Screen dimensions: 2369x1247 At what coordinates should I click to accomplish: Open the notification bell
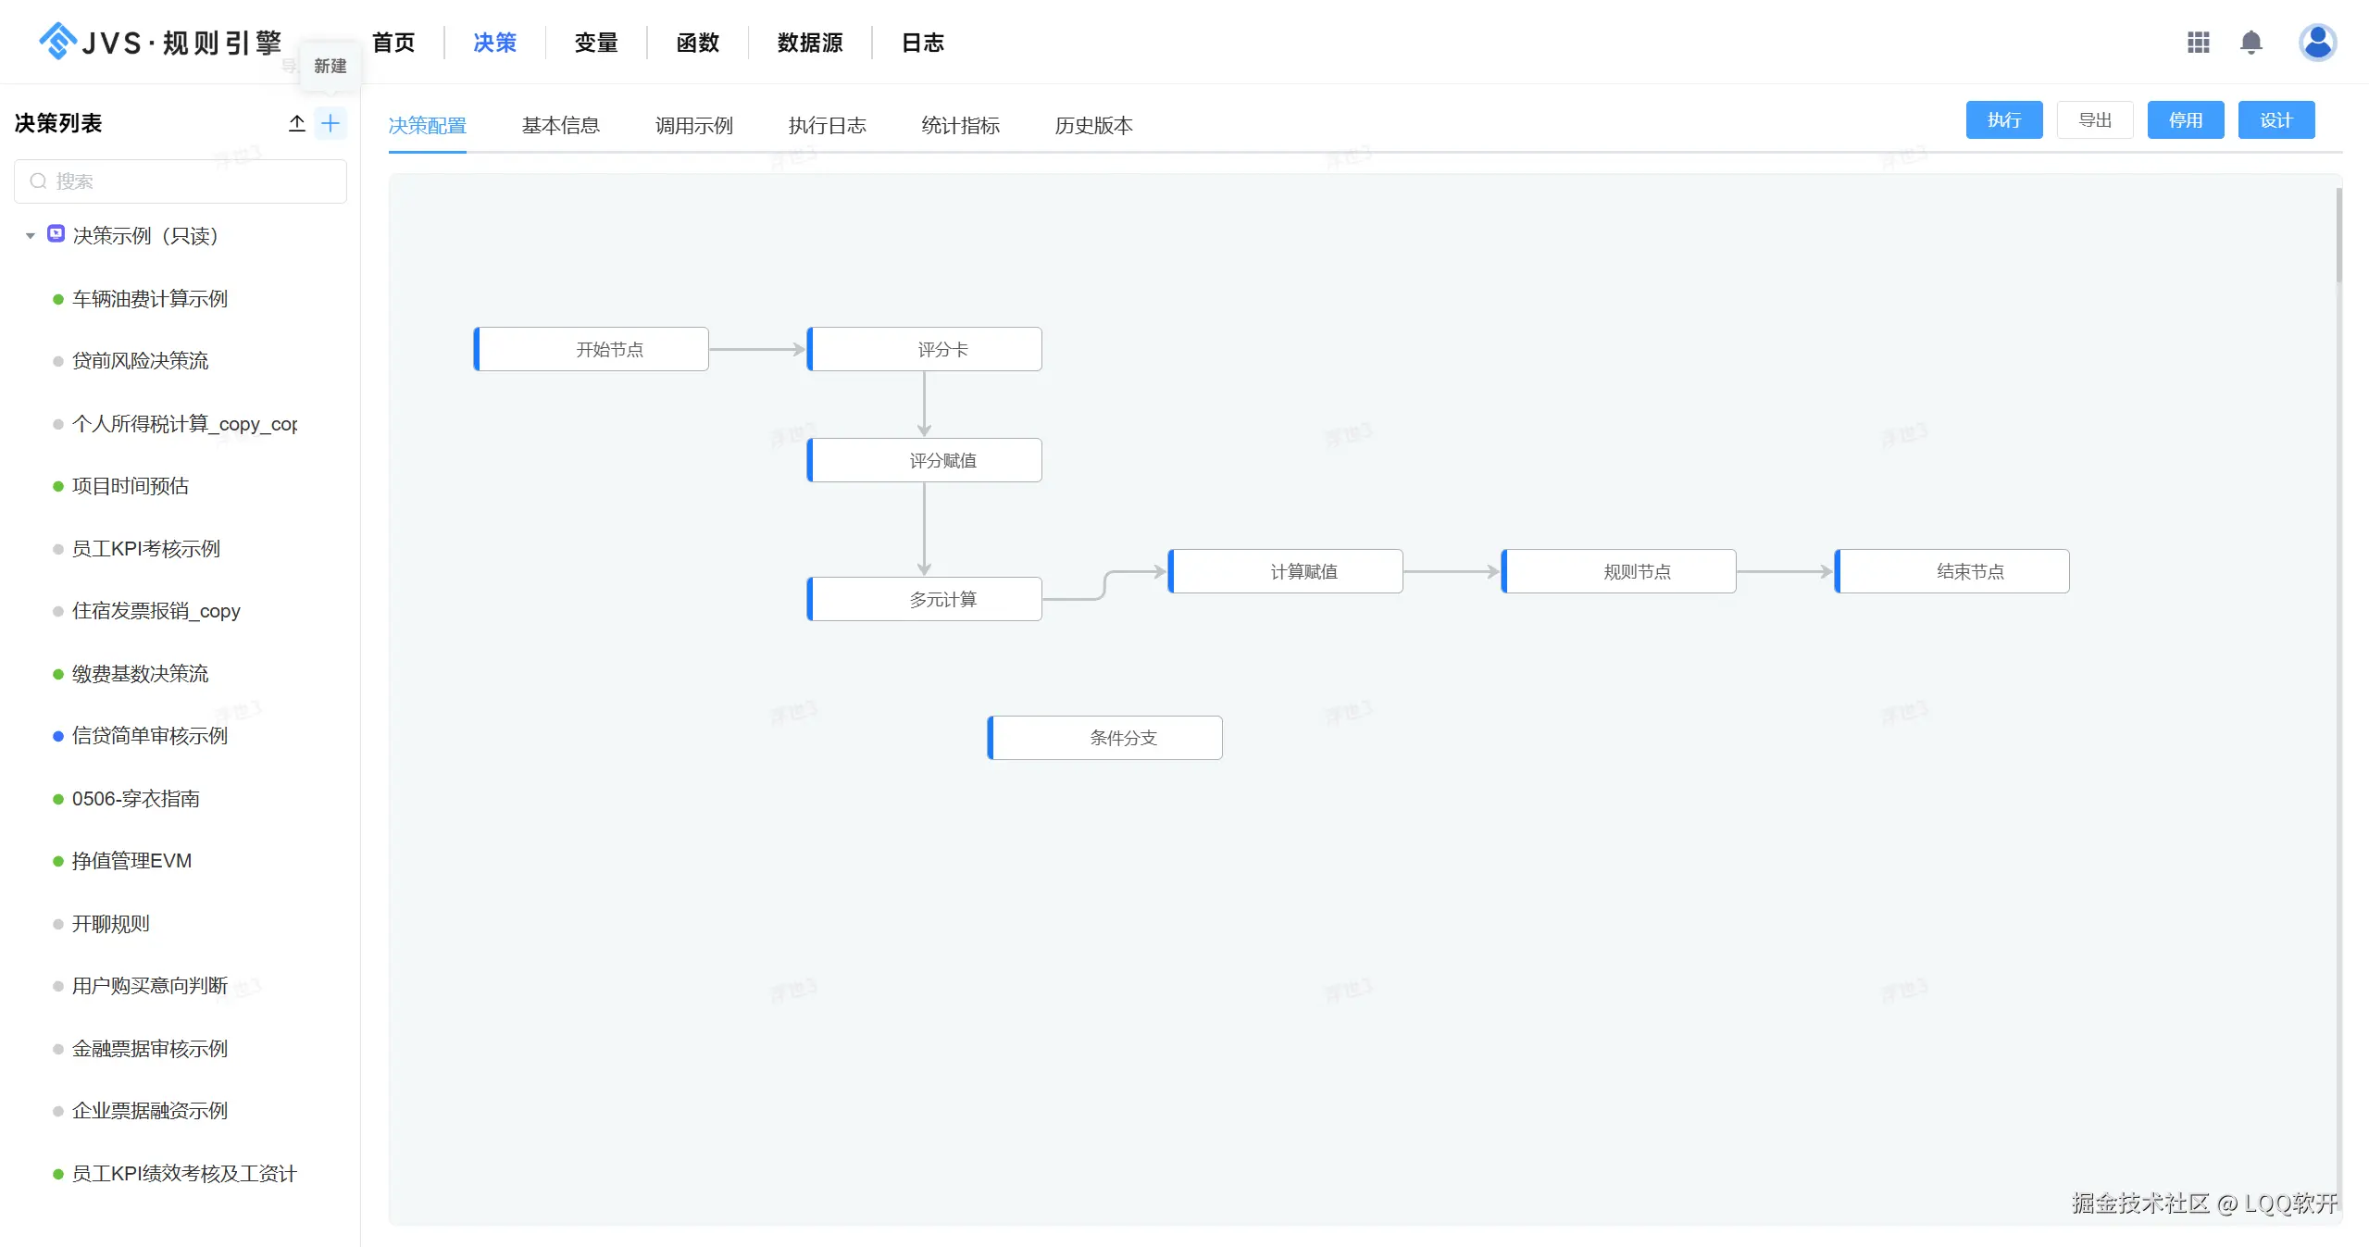coord(2251,43)
